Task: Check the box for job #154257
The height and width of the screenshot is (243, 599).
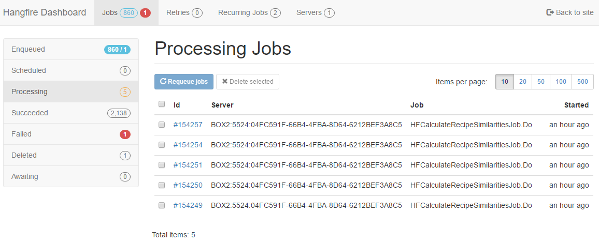Action: pos(162,125)
